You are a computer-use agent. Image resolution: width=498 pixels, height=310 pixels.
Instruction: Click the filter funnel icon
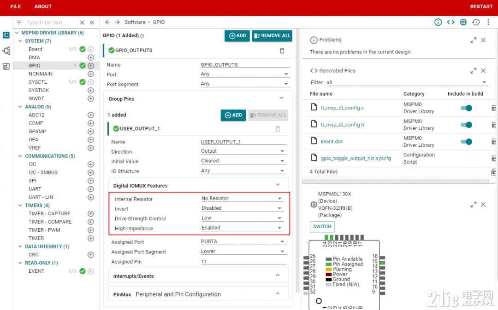click(x=19, y=23)
